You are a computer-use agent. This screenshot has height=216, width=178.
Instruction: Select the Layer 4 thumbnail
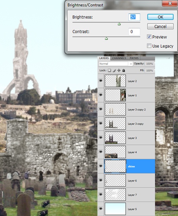(115, 152)
